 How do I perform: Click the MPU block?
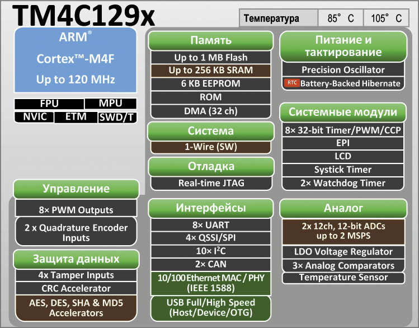click(x=110, y=104)
